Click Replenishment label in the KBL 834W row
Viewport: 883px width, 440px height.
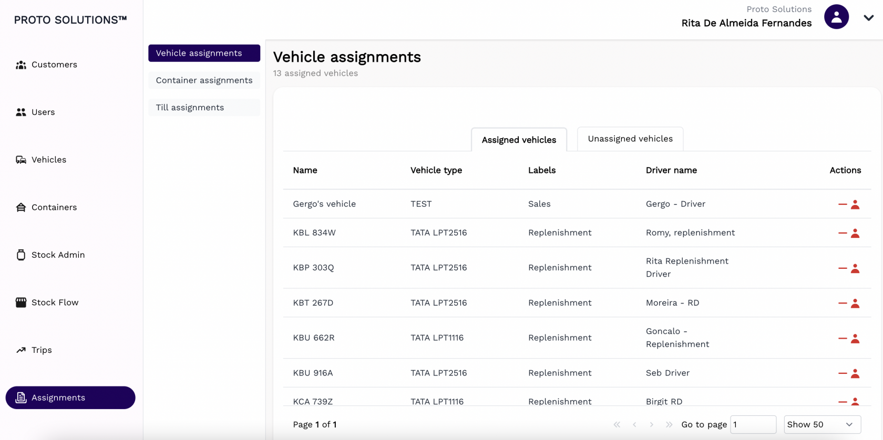560,233
